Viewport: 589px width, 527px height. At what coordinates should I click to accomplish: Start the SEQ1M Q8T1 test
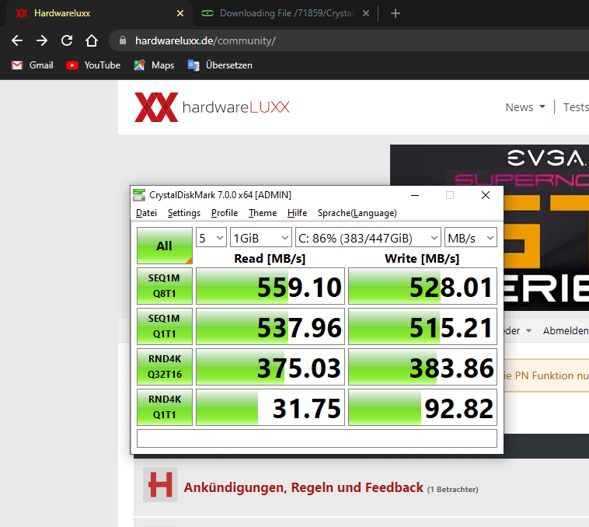point(165,286)
